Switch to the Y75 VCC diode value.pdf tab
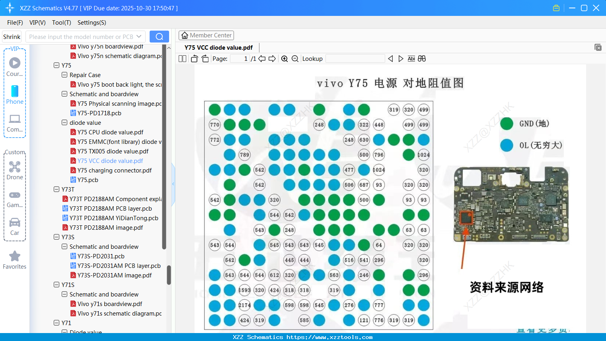 [218, 47]
